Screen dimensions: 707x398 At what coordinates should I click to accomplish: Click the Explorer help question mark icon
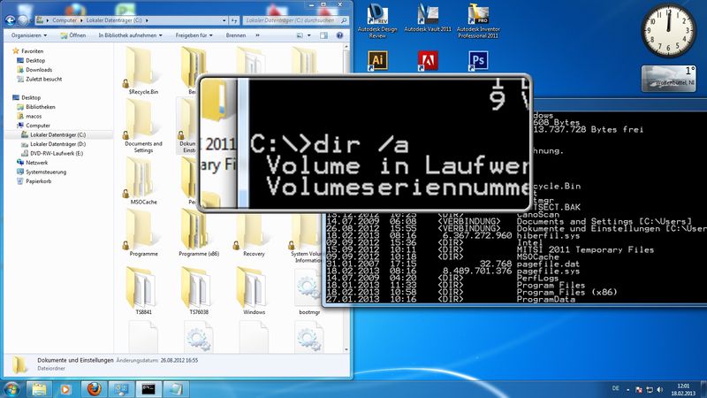(x=341, y=35)
